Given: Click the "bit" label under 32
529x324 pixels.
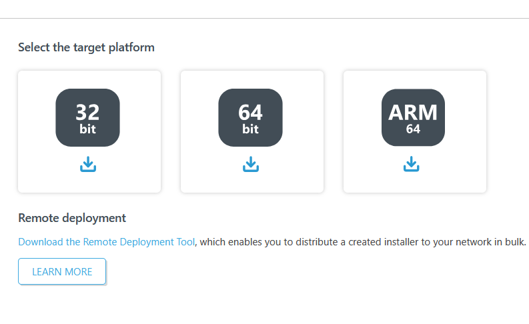Looking at the screenshot, I should point(87,129).
